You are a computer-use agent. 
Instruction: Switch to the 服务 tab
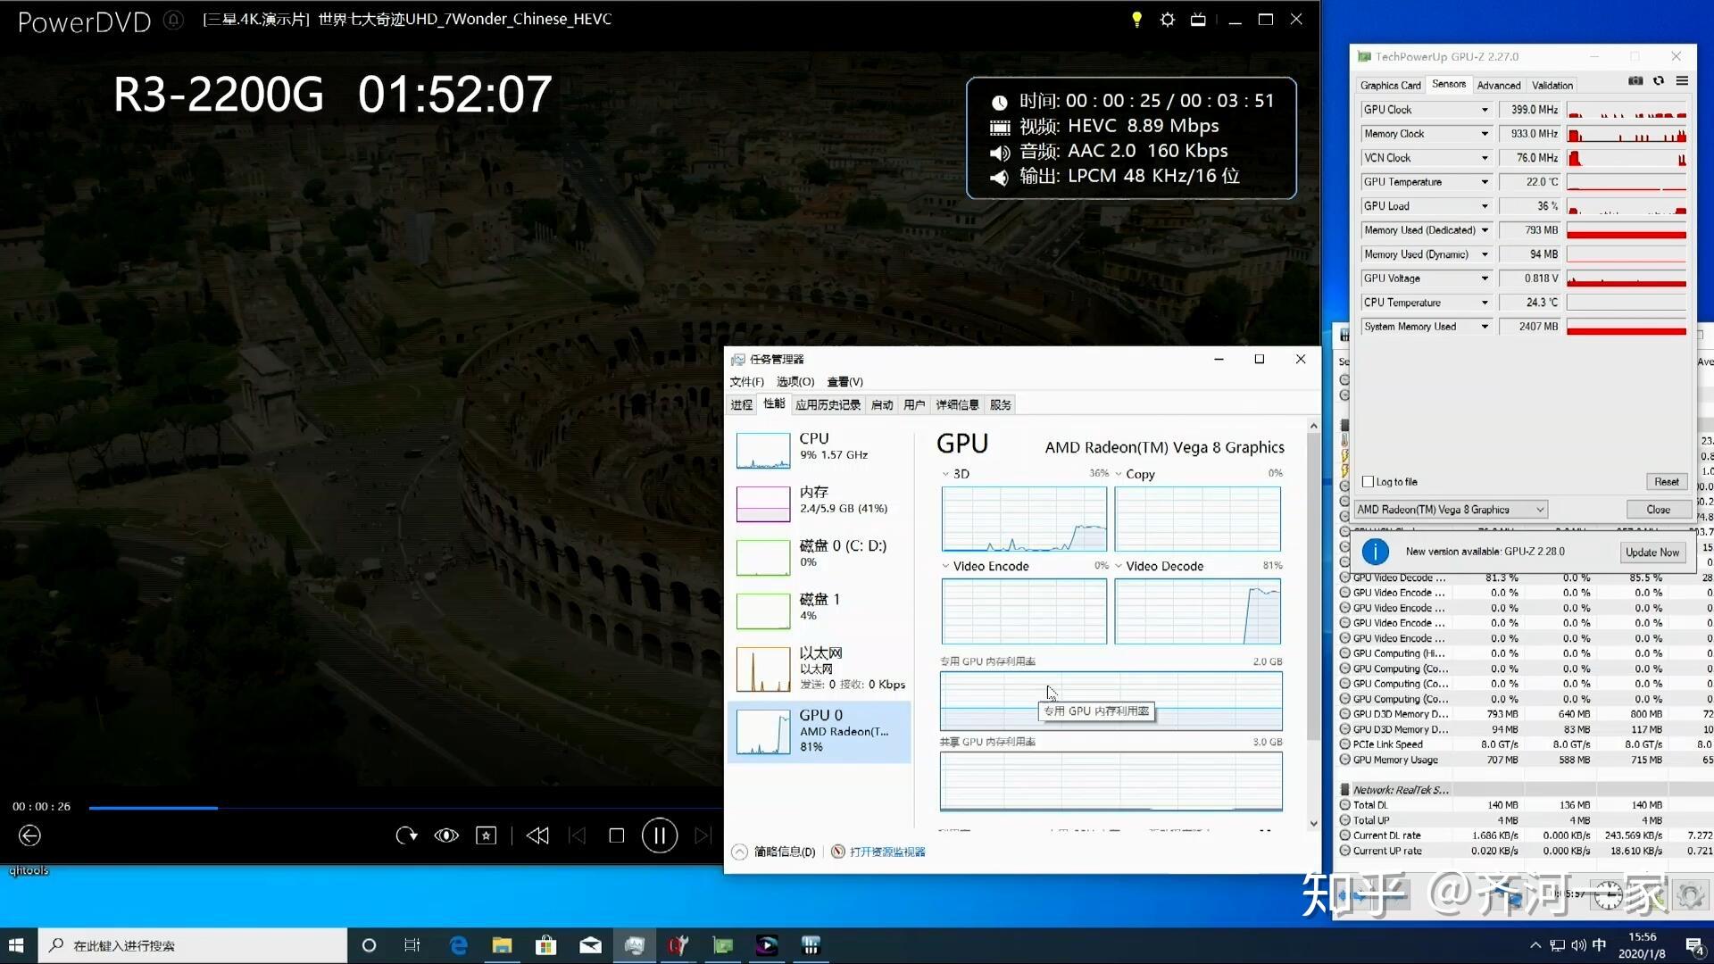(1001, 405)
